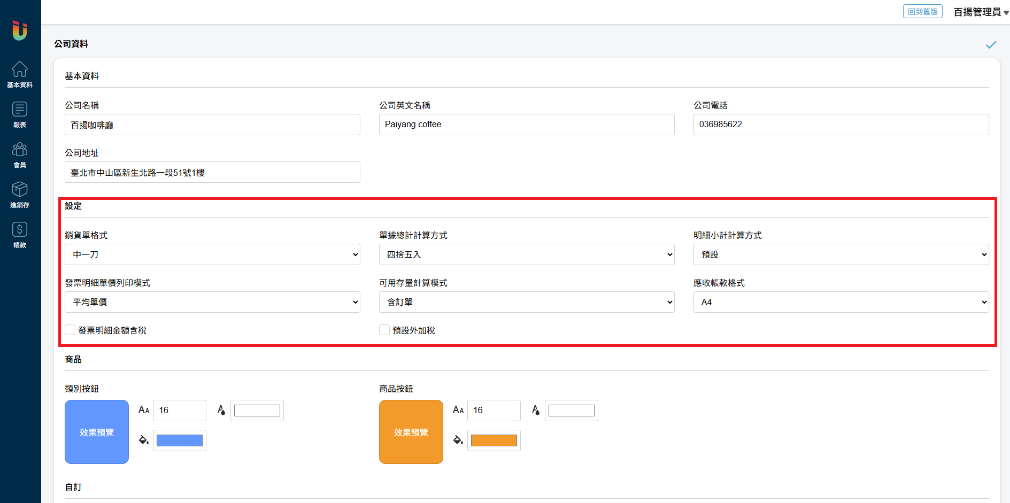Click the app logo in sidebar
Viewport: 1010px width, 503px height.
[20, 30]
